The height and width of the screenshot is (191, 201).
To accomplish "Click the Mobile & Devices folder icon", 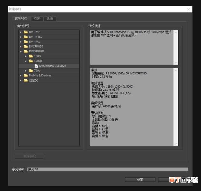I will 26,76.
